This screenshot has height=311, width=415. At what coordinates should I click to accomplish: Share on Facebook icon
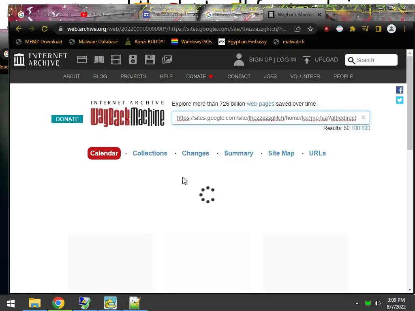coord(400,90)
